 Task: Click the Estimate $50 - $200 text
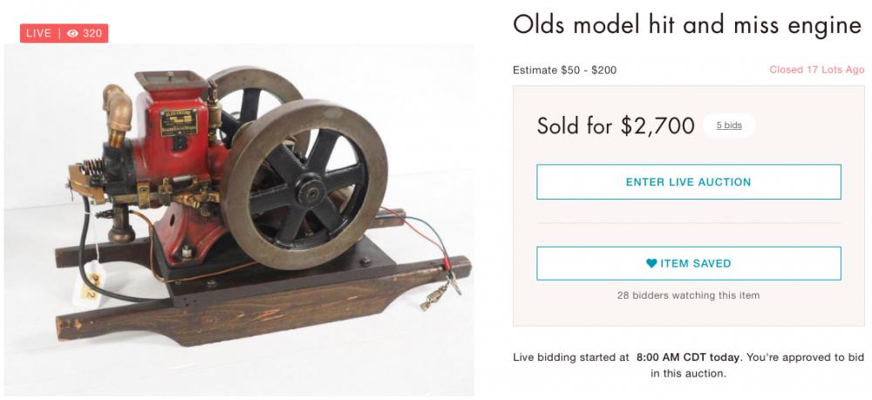coord(564,70)
